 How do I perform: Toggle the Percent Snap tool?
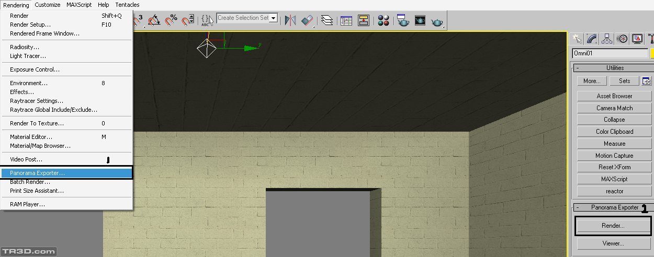172,20
